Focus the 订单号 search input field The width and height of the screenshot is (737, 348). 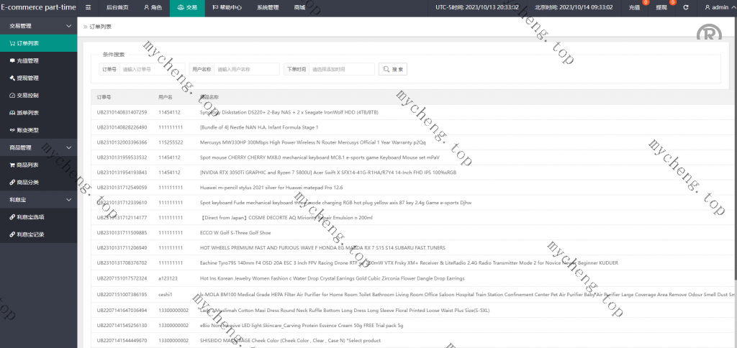tap(152, 69)
